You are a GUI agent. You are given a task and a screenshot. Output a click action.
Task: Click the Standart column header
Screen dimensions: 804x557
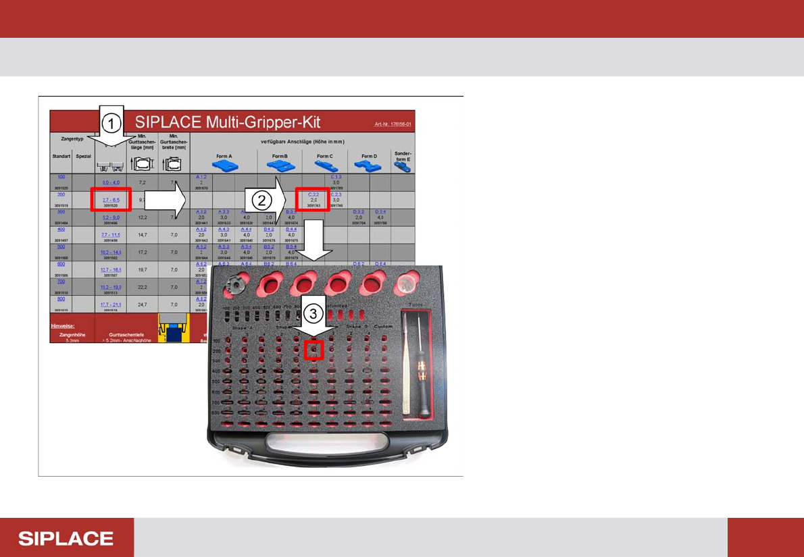[61, 156]
